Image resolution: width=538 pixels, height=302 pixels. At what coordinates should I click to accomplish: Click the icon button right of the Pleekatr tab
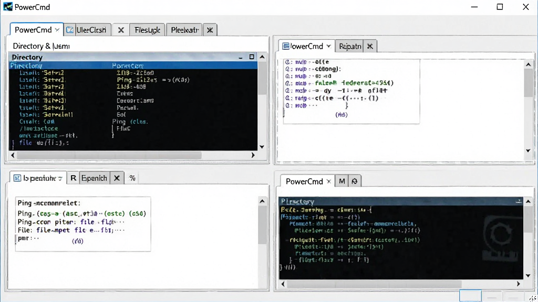click(210, 30)
